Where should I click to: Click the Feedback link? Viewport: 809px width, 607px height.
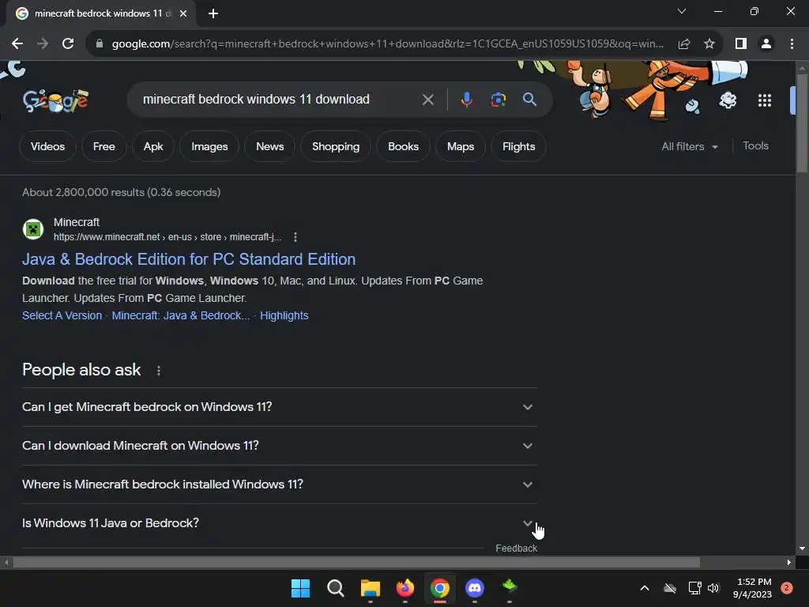pyautogui.click(x=516, y=549)
